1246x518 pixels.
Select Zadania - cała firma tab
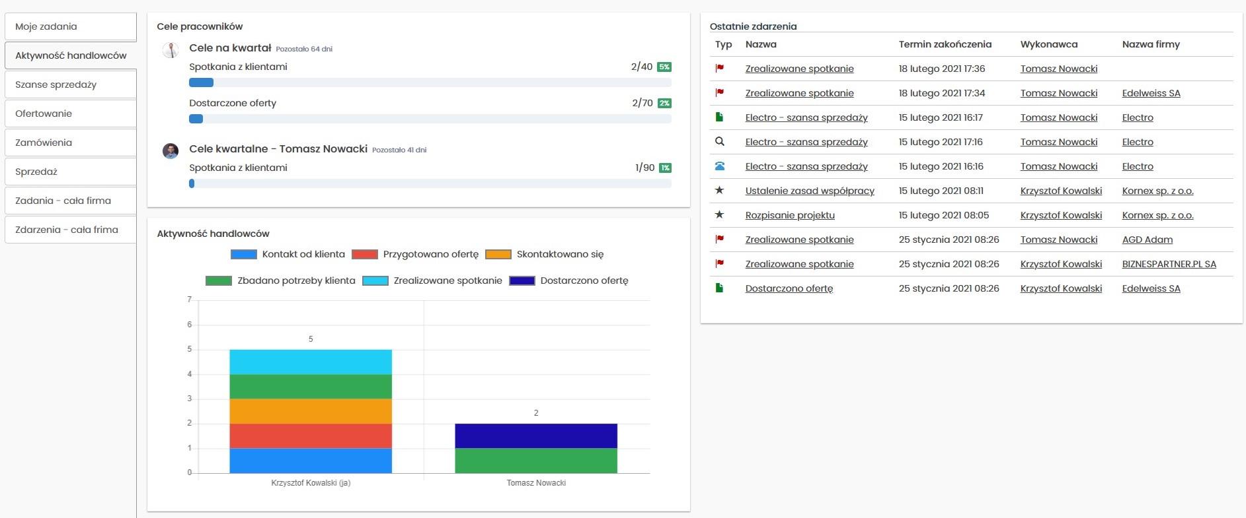click(x=70, y=201)
